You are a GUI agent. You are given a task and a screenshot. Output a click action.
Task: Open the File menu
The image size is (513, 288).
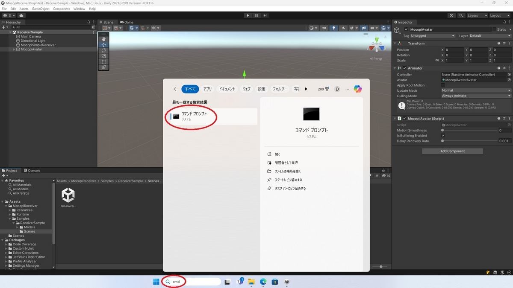click(x=4, y=9)
